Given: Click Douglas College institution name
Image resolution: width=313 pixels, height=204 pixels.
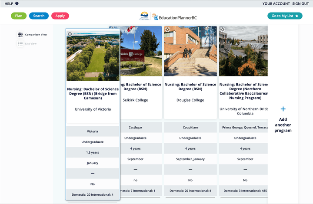Looking at the screenshot, I should point(190,100).
